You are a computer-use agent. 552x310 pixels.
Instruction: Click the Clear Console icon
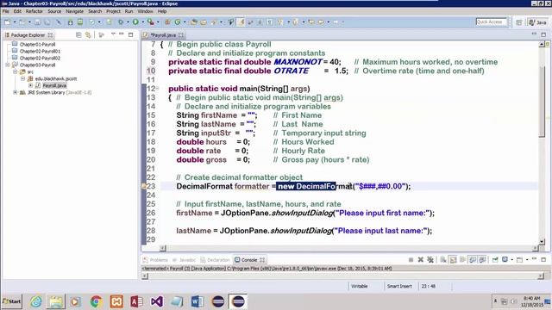pos(442,260)
